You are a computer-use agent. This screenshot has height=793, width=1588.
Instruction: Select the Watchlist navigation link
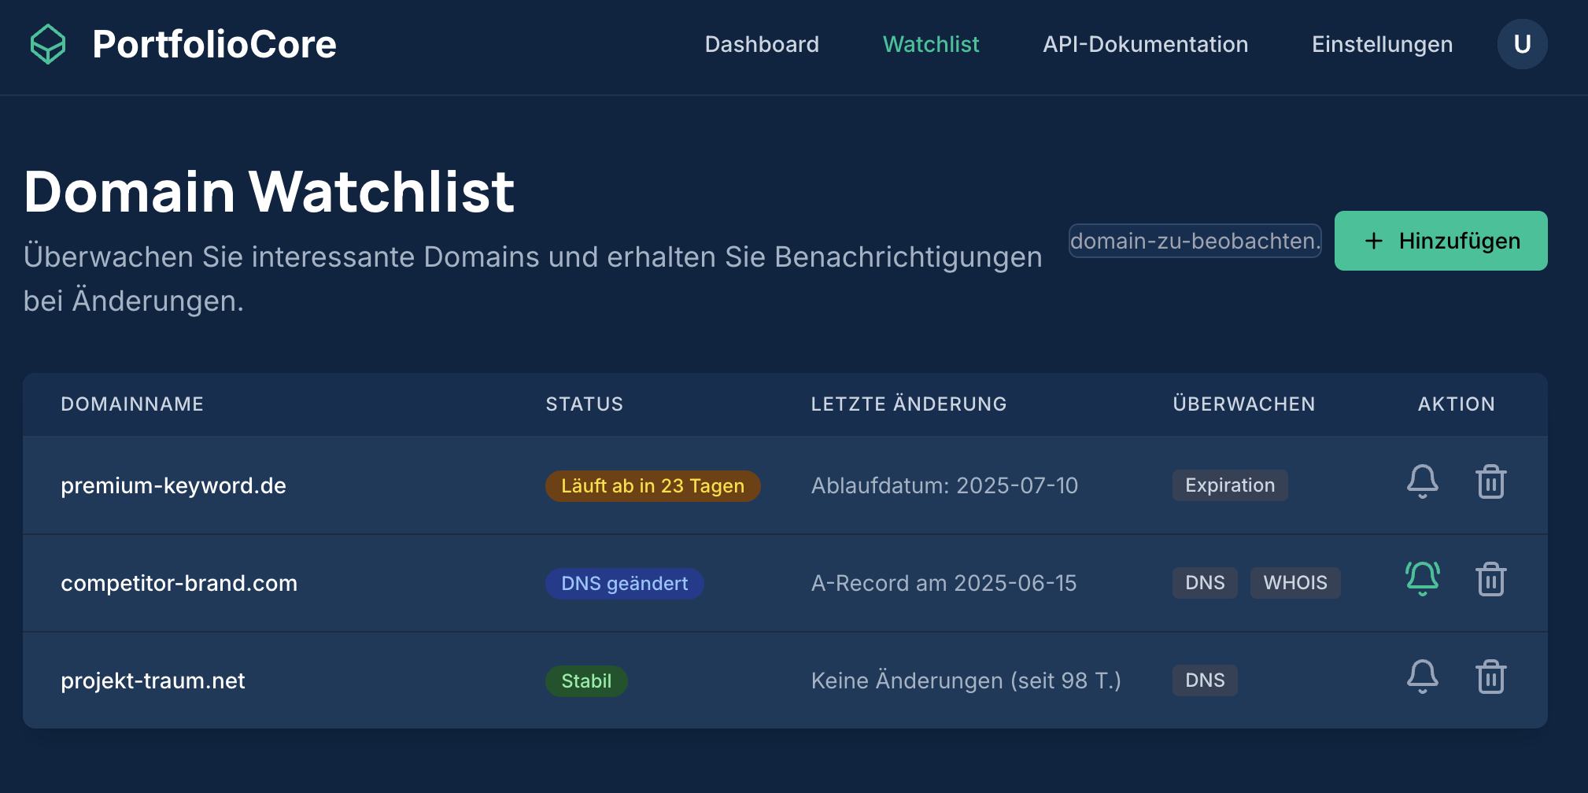931,45
